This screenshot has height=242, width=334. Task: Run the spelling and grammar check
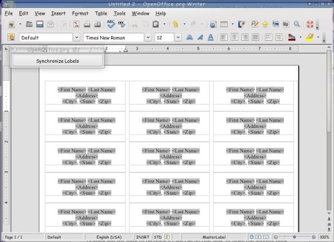pyautogui.click(x=111, y=24)
